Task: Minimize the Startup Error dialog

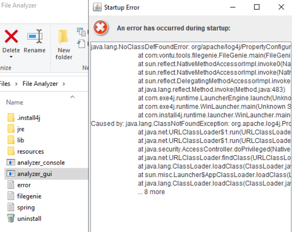Action: (233, 7)
